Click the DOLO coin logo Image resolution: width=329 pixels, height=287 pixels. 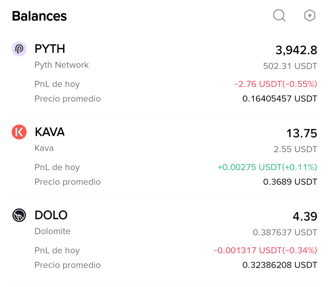19,215
